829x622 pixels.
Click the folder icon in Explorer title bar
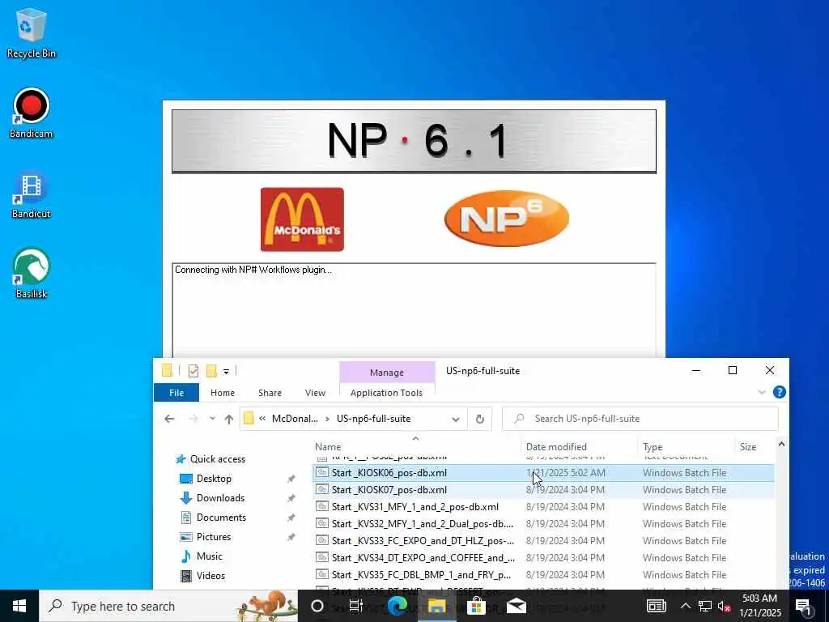click(167, 370)
